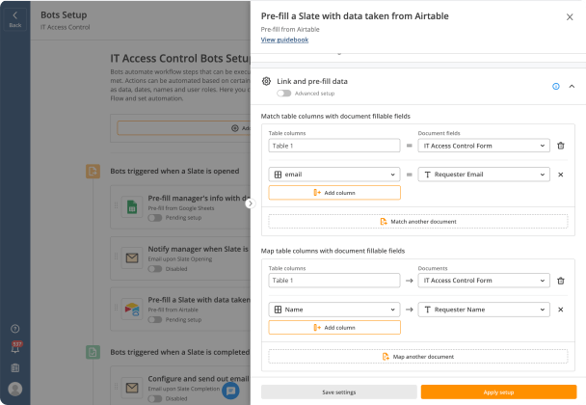This screenshot has width=586, height=405.
Task: Select 'Map table columns with document fillable fields' heading
Action: point(333,251)
